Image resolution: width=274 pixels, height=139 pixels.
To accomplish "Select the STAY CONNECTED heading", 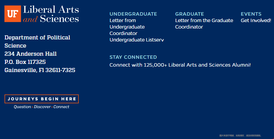I will coord(133,57).
